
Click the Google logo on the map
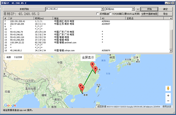click(10, 105)
